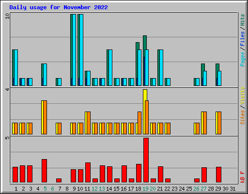Click the day 1 label on the x-axis
Viewport: 248px width, 194px height.
pos(16,189)
